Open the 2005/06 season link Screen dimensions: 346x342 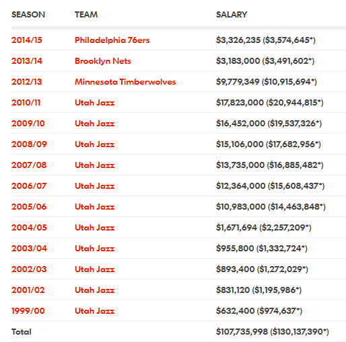pyautogui.click(x=29, y=207)
